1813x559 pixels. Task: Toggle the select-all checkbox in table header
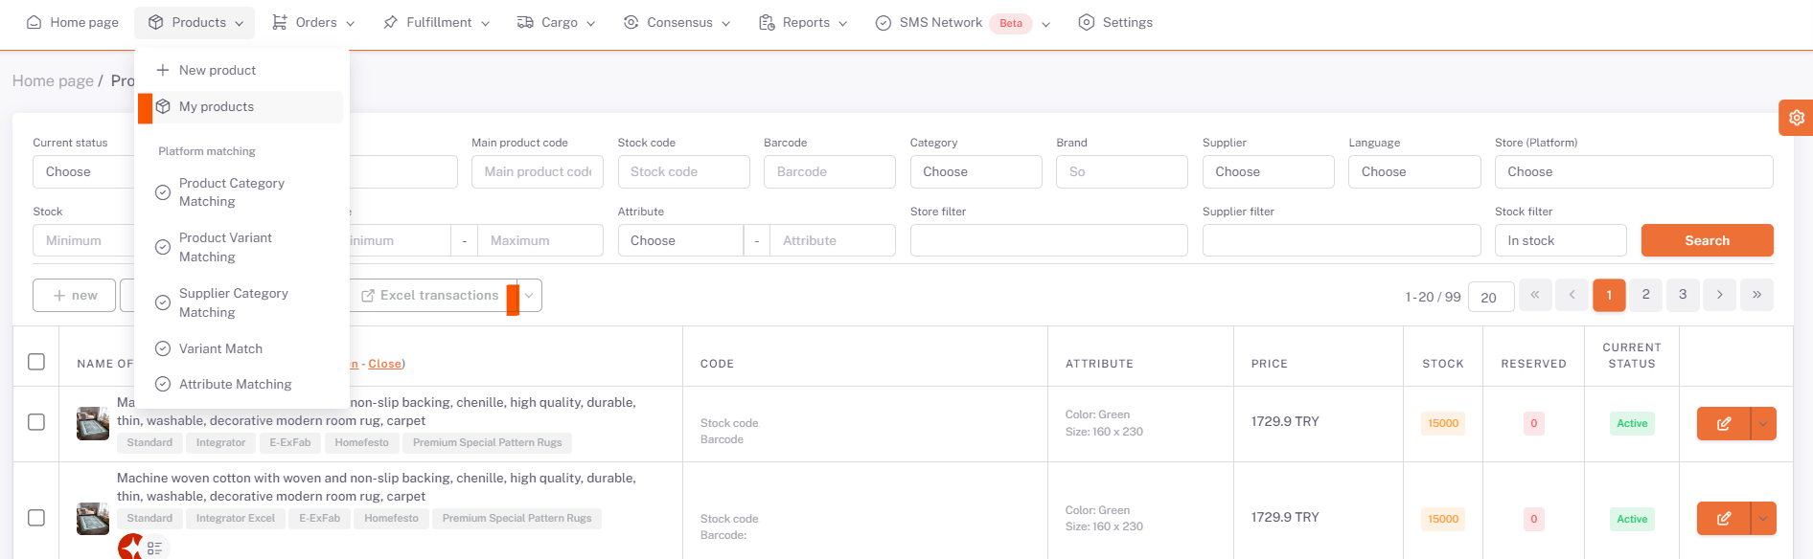point(36,362)
